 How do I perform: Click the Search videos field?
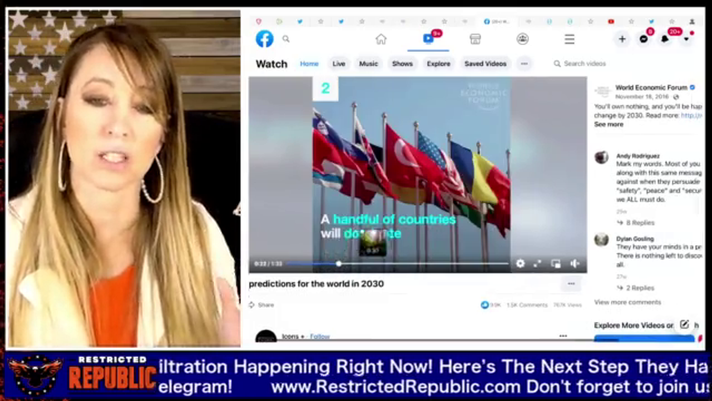[584, 63]
